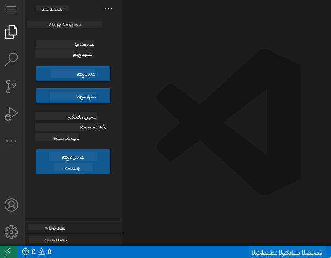Click the second blue button in Explorer

coord(73,96)
